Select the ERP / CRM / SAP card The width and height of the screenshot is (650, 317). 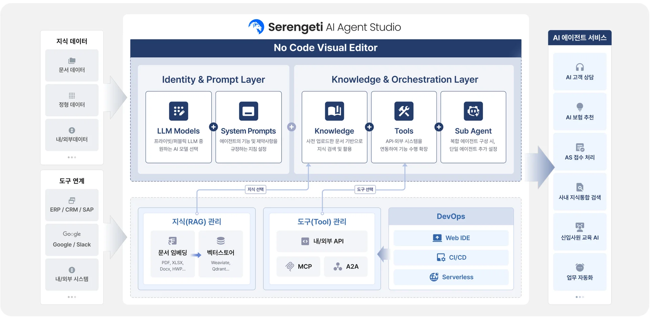click(x=72, y=205)
